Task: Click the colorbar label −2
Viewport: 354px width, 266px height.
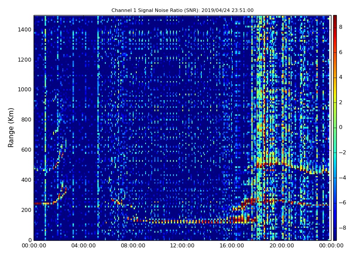Action: tap(342, 153)
